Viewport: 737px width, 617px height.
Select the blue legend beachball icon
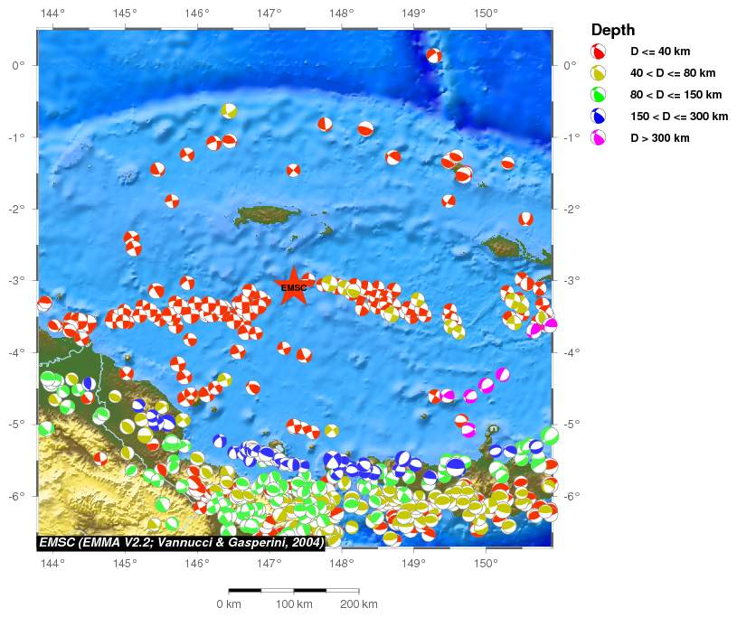click(599, 117)
